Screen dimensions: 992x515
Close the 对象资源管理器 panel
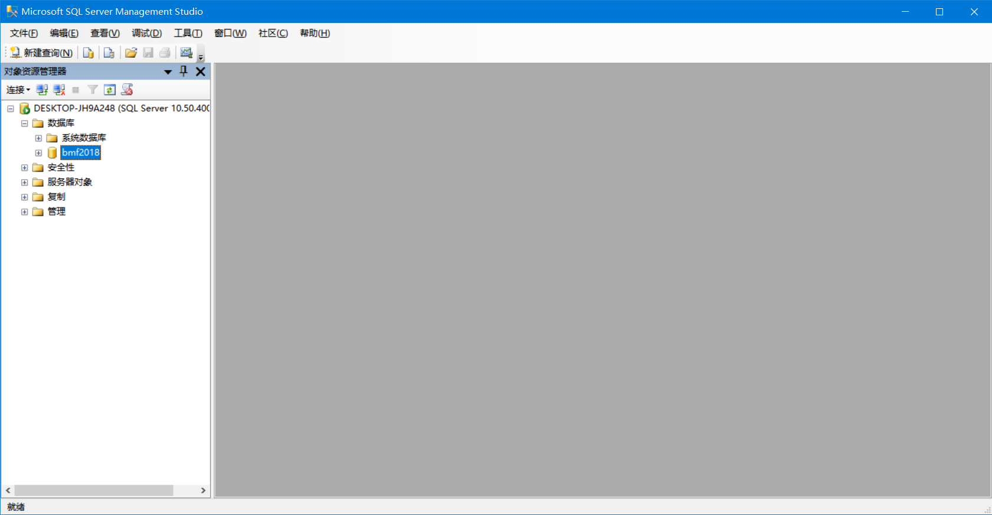point(201,71)
